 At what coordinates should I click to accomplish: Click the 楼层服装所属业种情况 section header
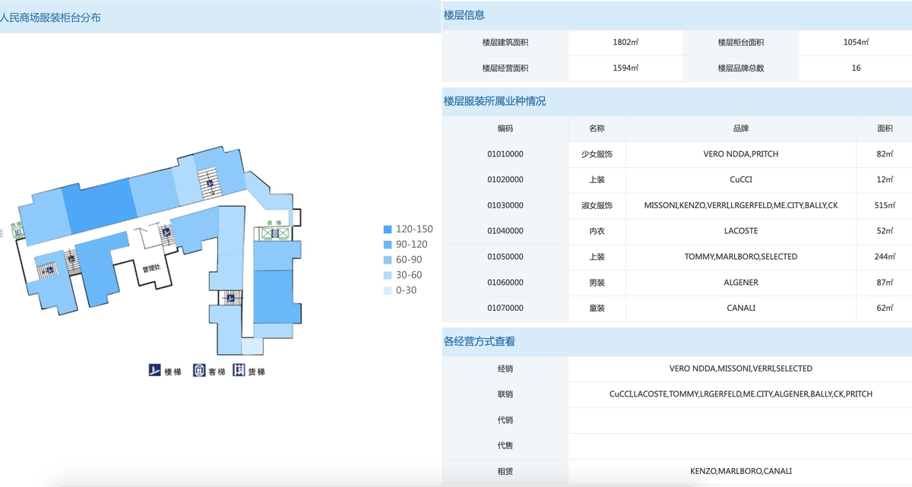[x=495, y=101]
